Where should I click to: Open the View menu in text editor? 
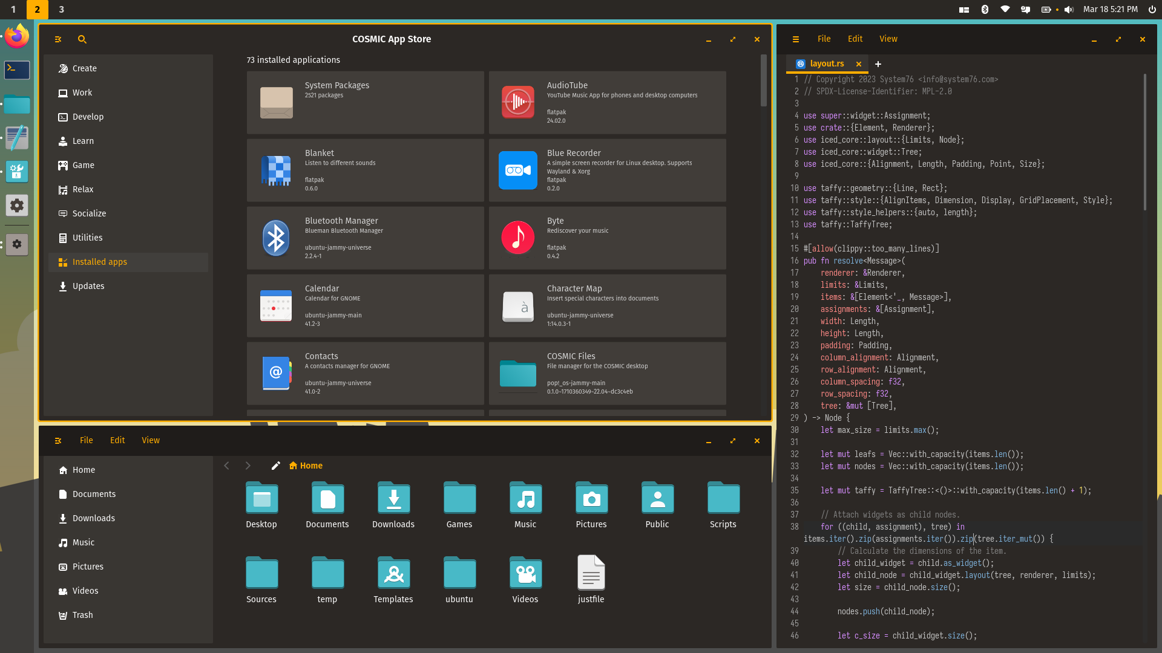(888, 39)
